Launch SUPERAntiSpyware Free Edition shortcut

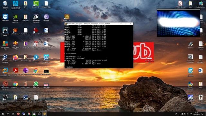tap(5, 84)
